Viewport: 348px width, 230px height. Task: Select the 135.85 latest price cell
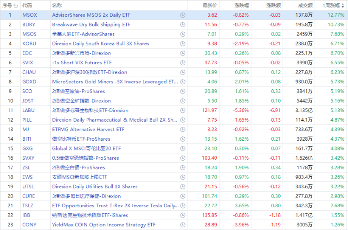click(209, 215)
